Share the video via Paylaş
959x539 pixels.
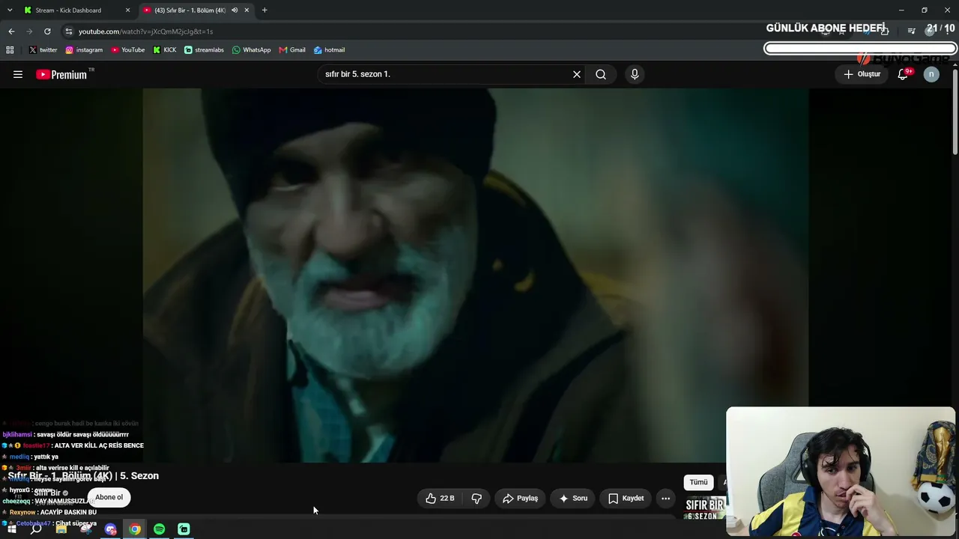(x=520, y=498)
